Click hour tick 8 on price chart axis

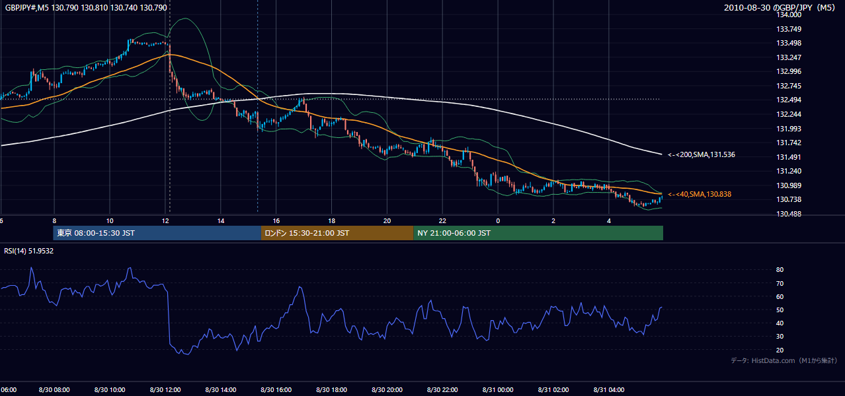click(54, 220)
